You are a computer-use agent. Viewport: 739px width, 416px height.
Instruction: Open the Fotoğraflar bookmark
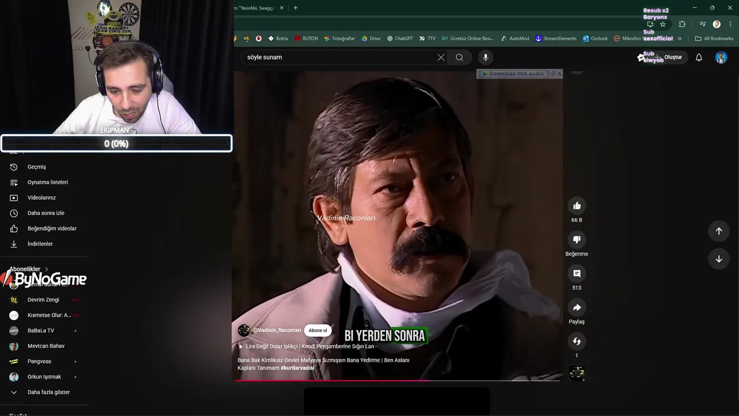pyautogui.click(x=339, y=39)
